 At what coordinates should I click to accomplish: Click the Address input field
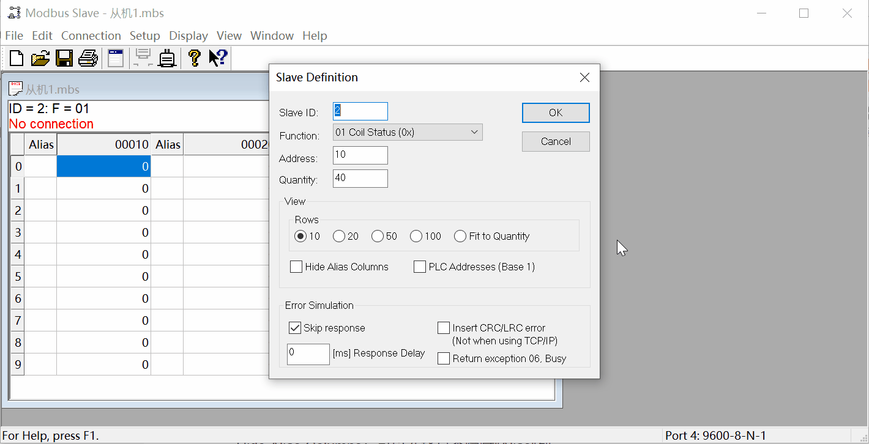360,155
